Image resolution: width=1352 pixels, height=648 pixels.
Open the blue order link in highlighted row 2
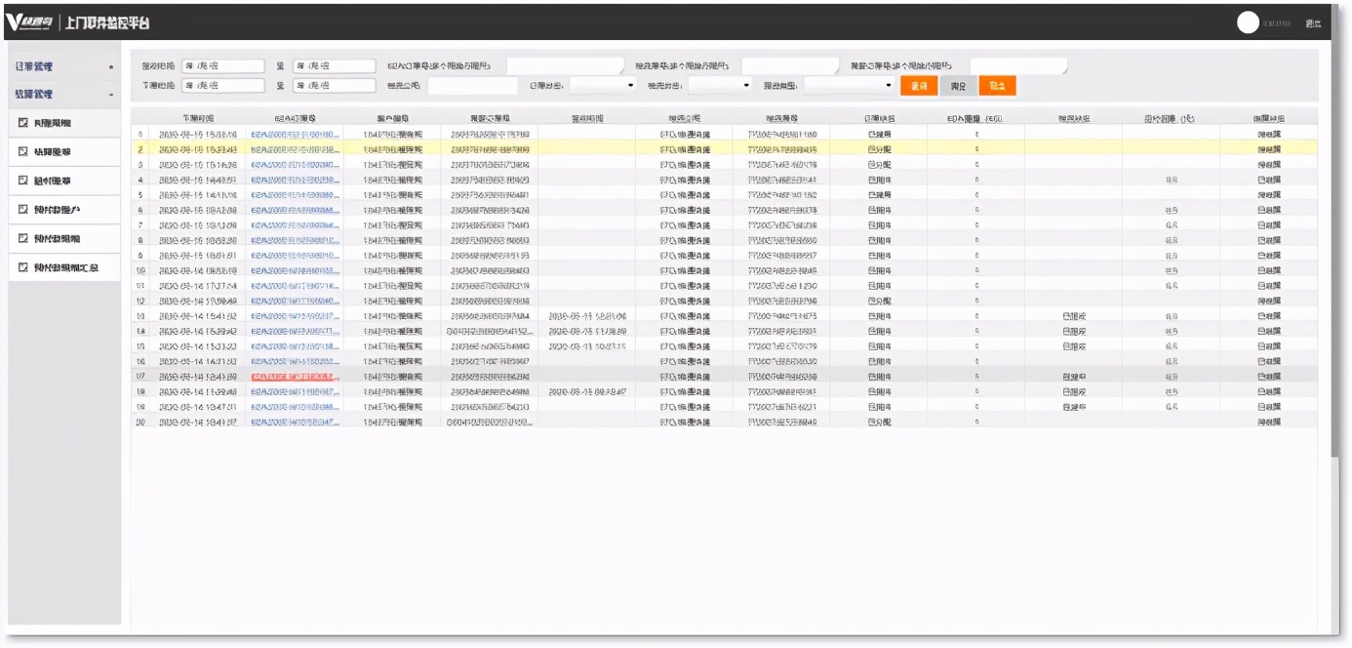click(295, 149)
